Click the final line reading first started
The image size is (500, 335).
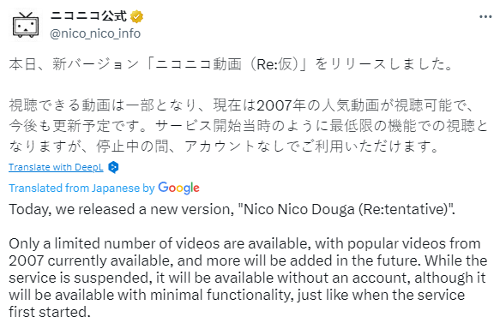click(50, 312)
